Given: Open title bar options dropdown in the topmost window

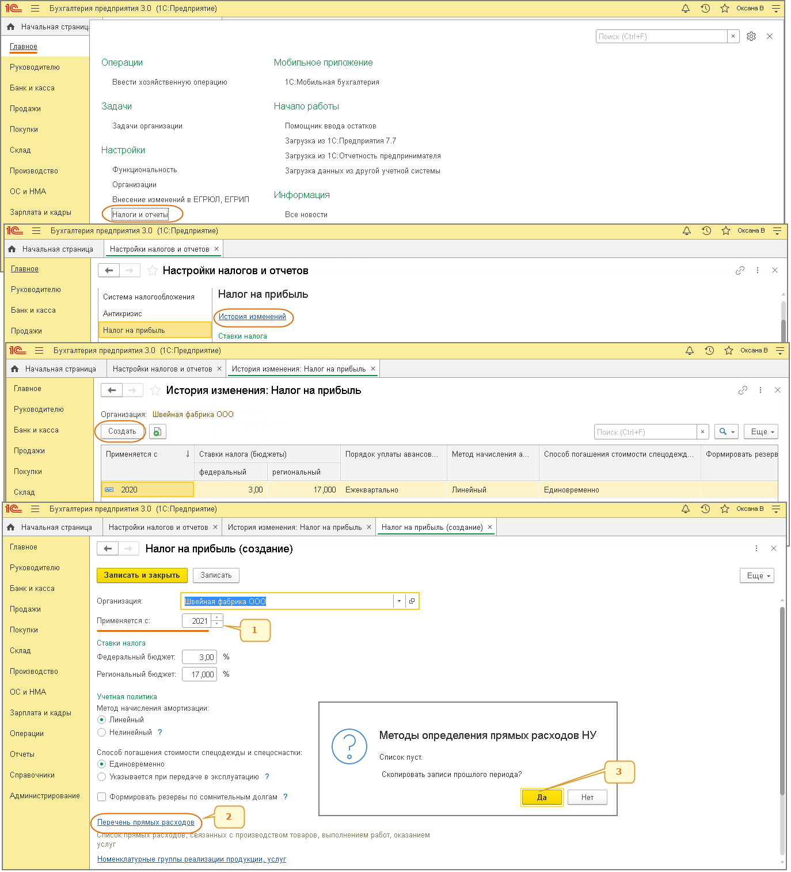Looking at the screenshot, I should pyautogui.click(x=776, y=9).
